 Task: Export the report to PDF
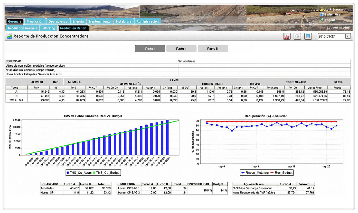[x=287, y=36]
